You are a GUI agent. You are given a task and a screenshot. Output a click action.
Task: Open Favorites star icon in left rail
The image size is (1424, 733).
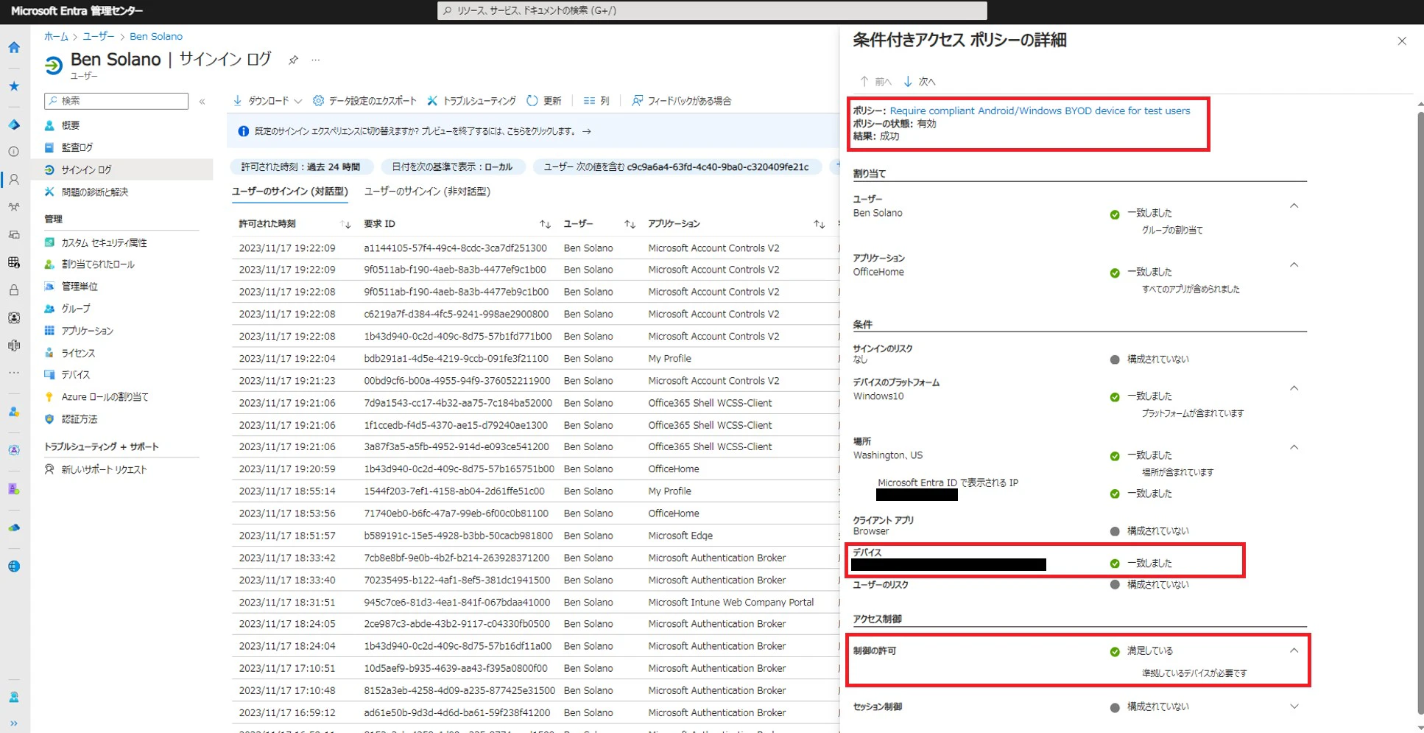14,86
